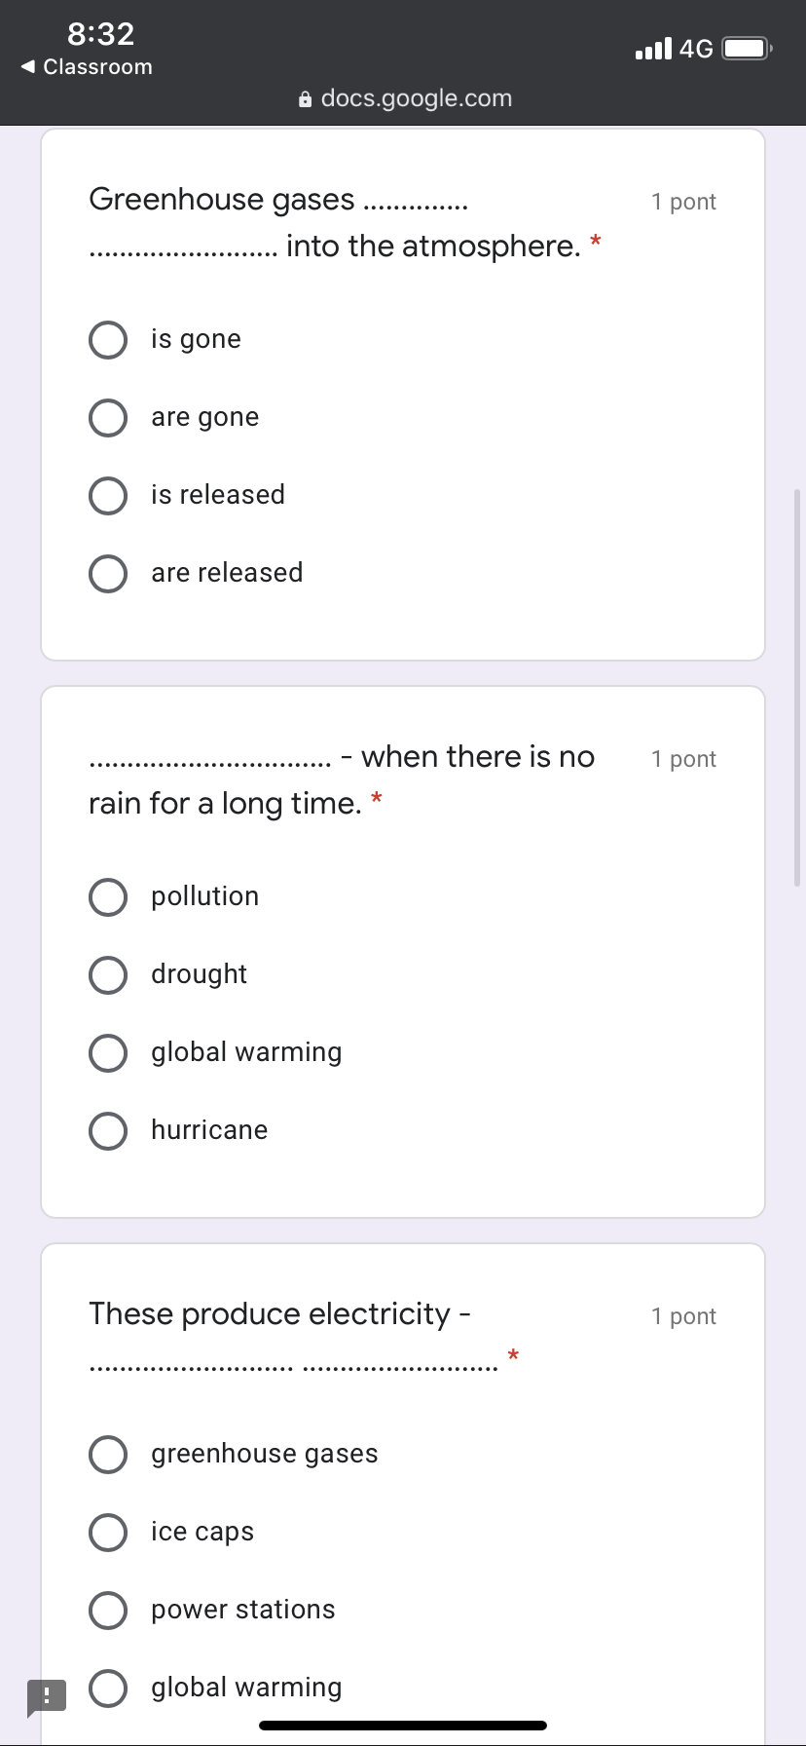The width and height of the screenshot is (806, 1746).
Task: Tap the back arrow to Classroom
Action: coord(28,67)
